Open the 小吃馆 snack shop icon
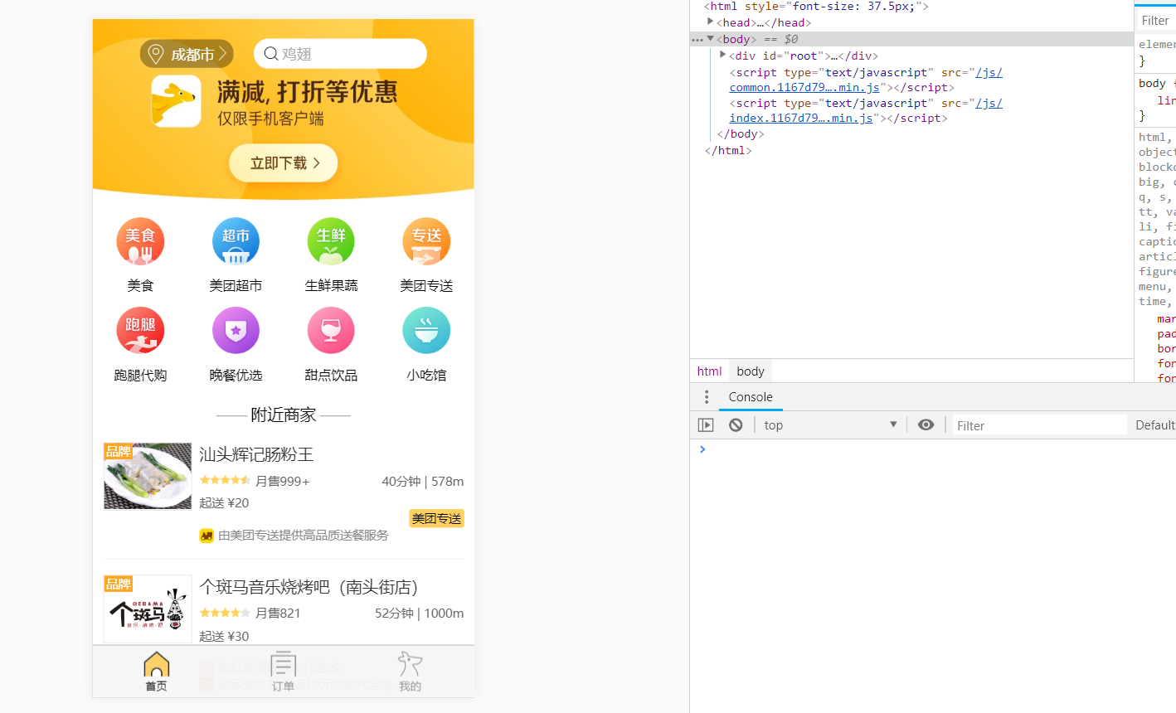Screen dimensions: 1176x713 pos(426,331)
